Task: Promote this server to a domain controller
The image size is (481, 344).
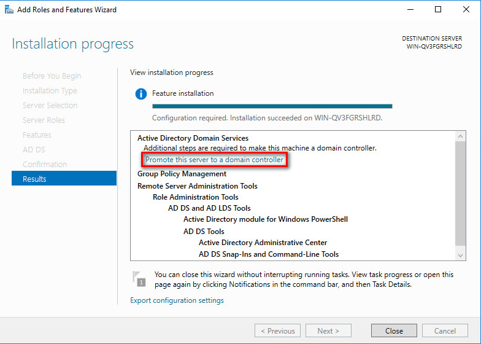Action: coord(214,160)
